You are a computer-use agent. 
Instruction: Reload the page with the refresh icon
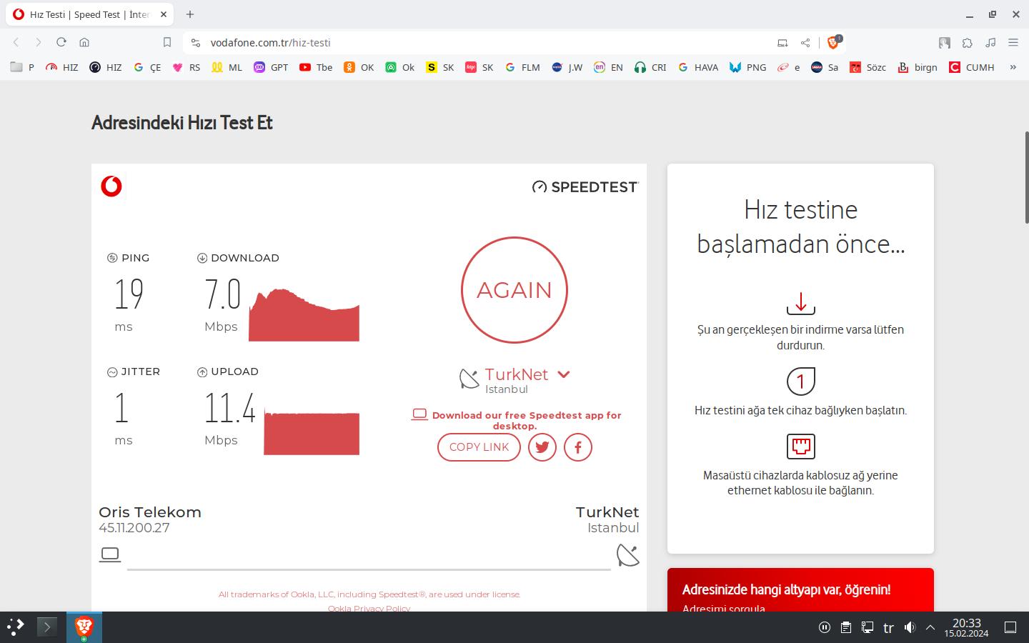pos(61,42)
